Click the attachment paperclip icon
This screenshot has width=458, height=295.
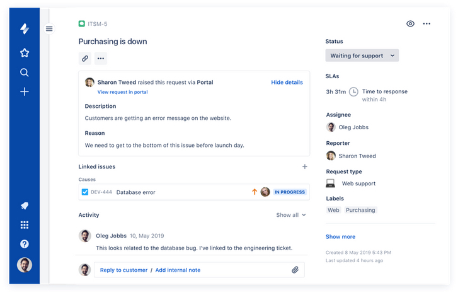coord(295,270)
